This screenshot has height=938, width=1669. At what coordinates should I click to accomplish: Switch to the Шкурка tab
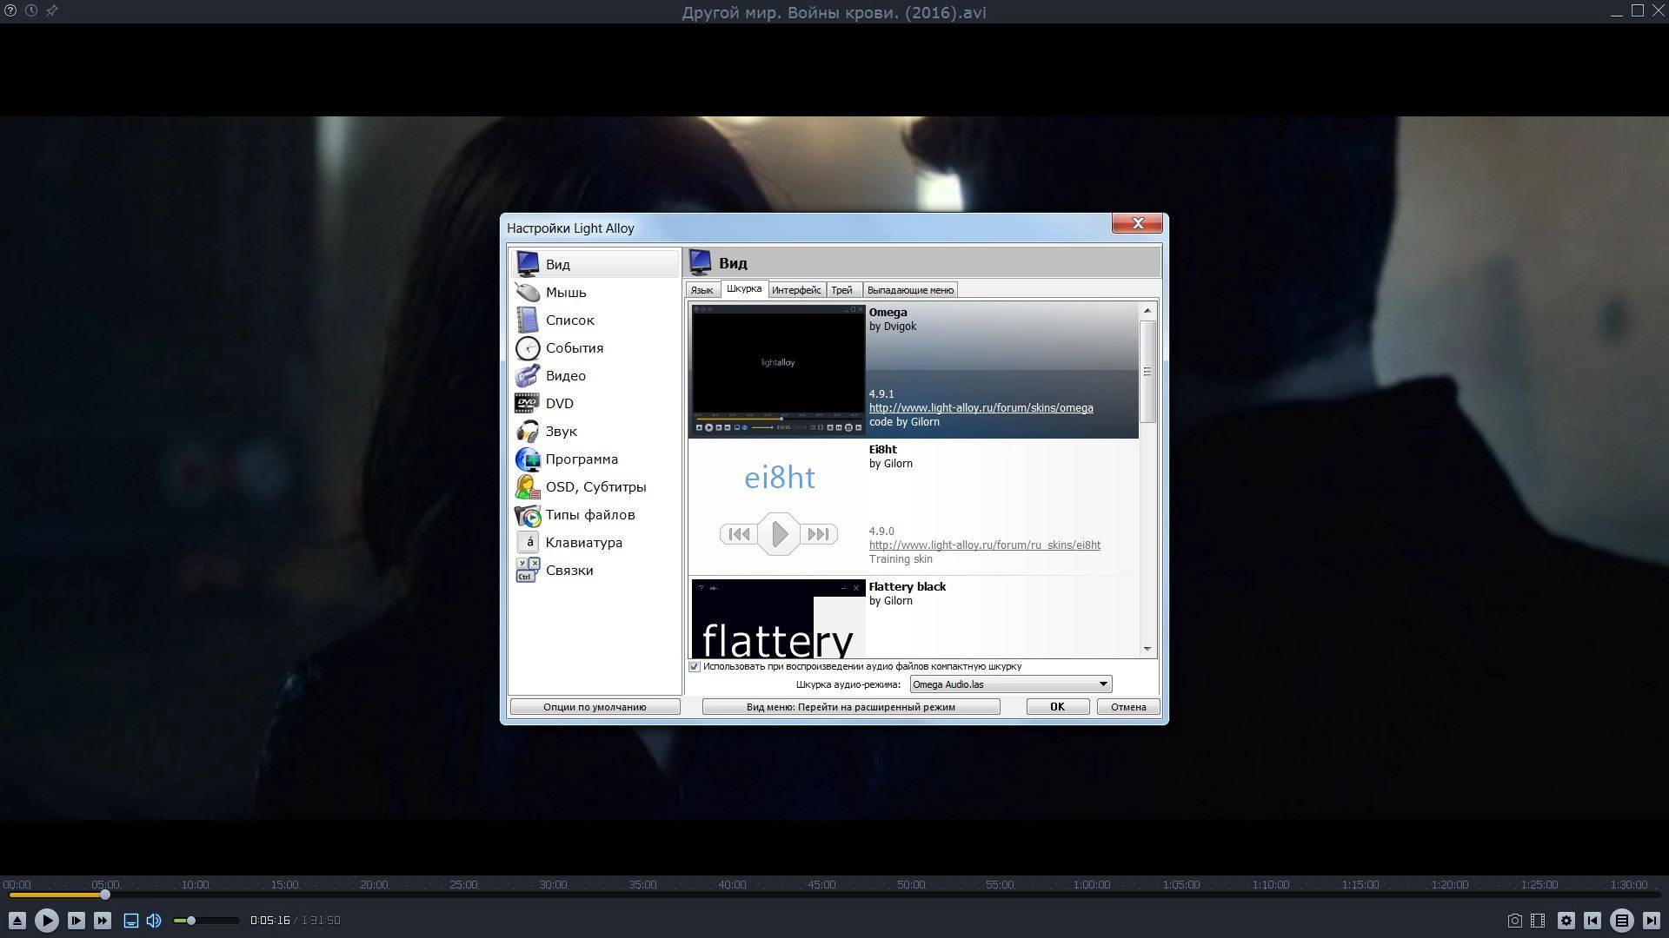tap(744, 289)
